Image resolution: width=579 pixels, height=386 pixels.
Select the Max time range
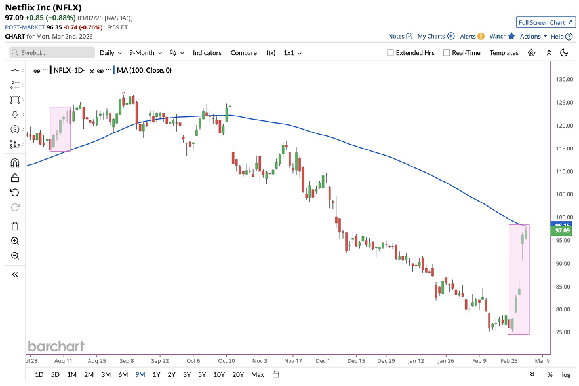pyautogui.click(x=258, y=375)
